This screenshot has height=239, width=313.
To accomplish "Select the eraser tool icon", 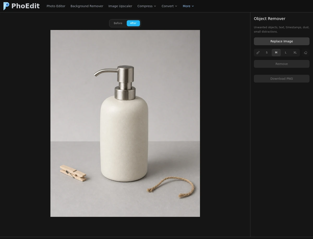I will pos(306,53).
